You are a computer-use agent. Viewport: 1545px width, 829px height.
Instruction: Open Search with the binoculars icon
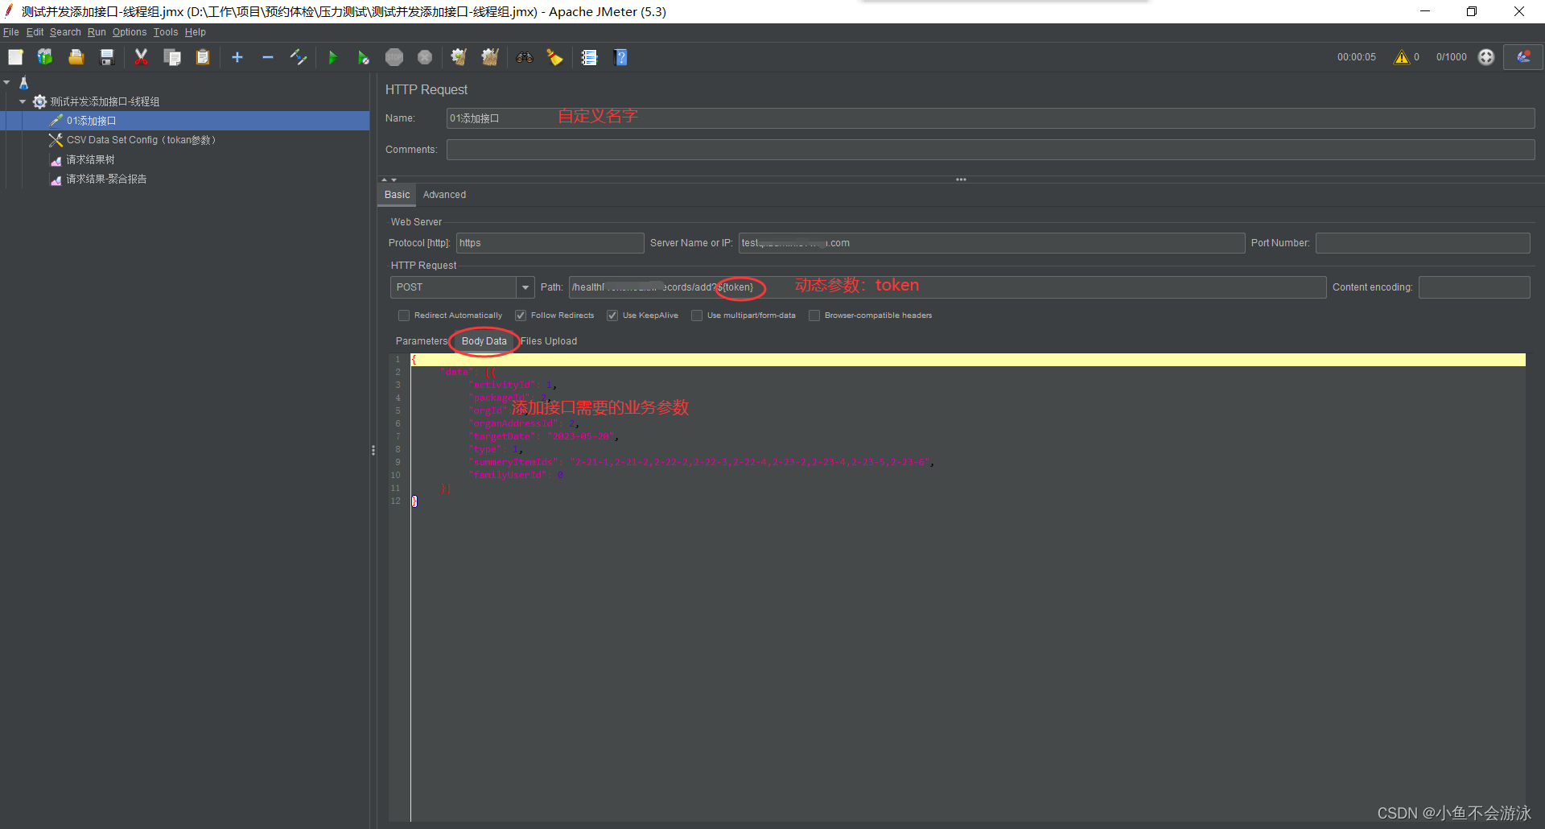tap(525, 57)
